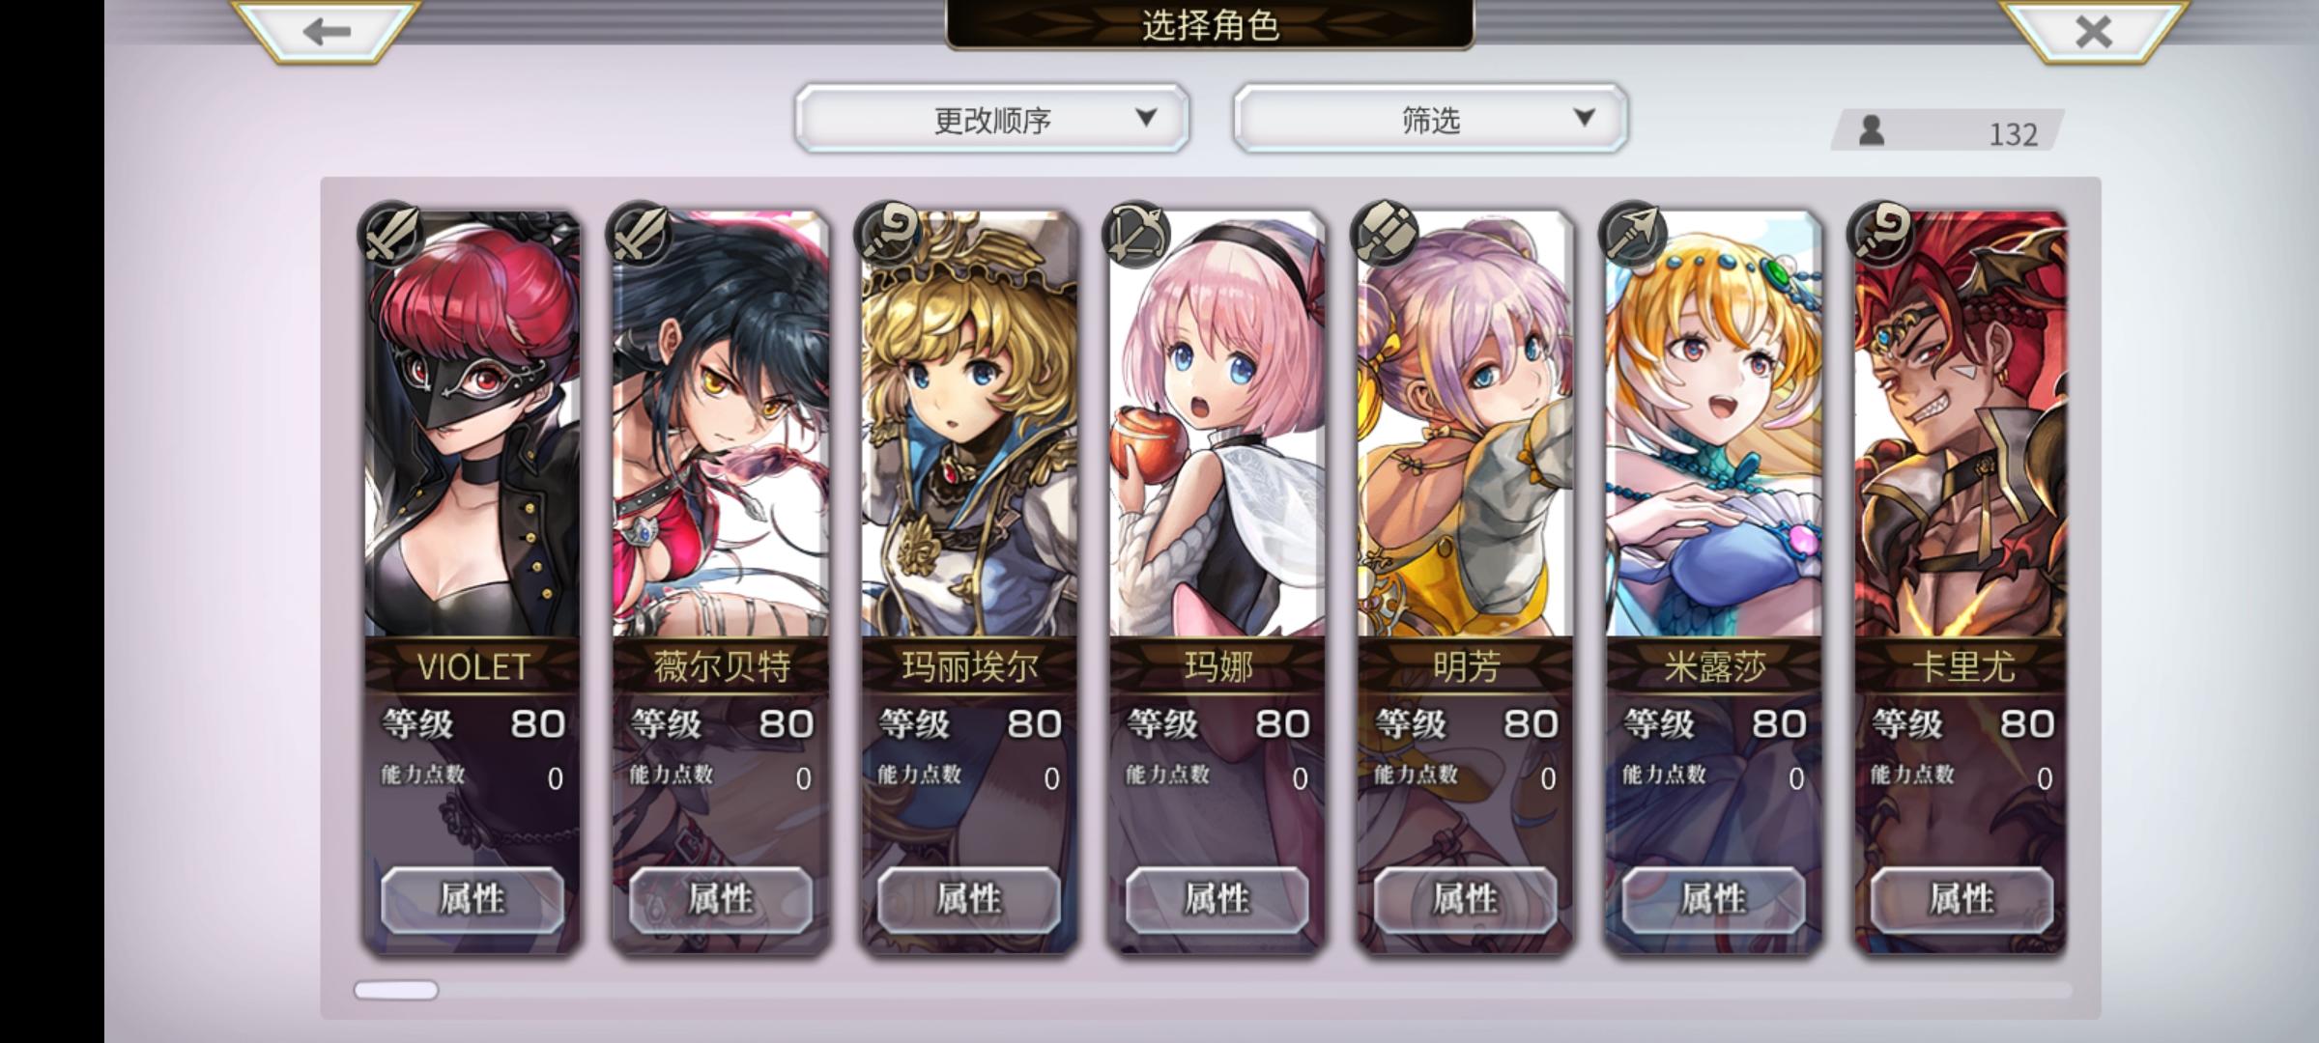Select the 薇尔贝特 character portrait
Viewport: 2319px width, 1043px height.
[x=721, y=425]
